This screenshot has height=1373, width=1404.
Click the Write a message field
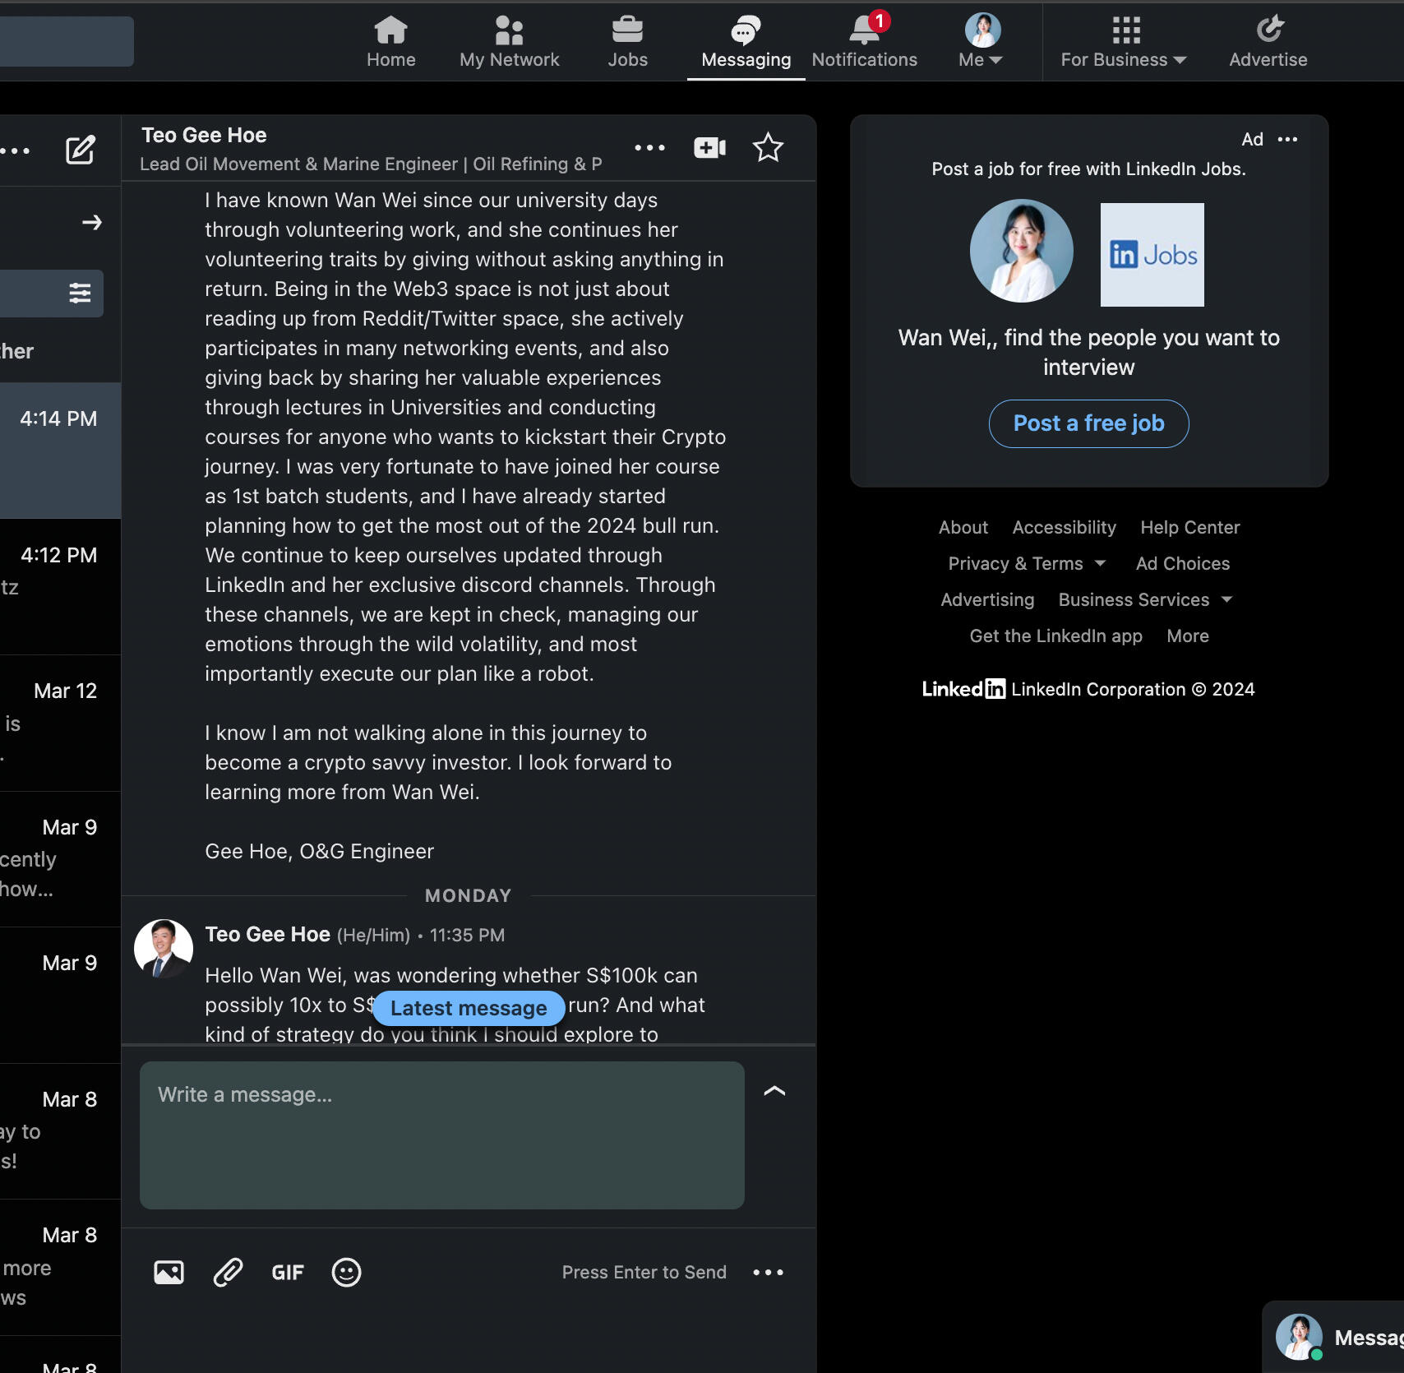pyautogui.click(x=442, y=1135)
